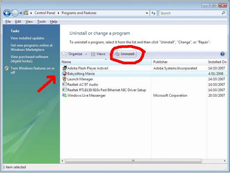Click the magnifying glass search icon
Viewport: 230px width, 173px height.
click(x=223, y=13)
